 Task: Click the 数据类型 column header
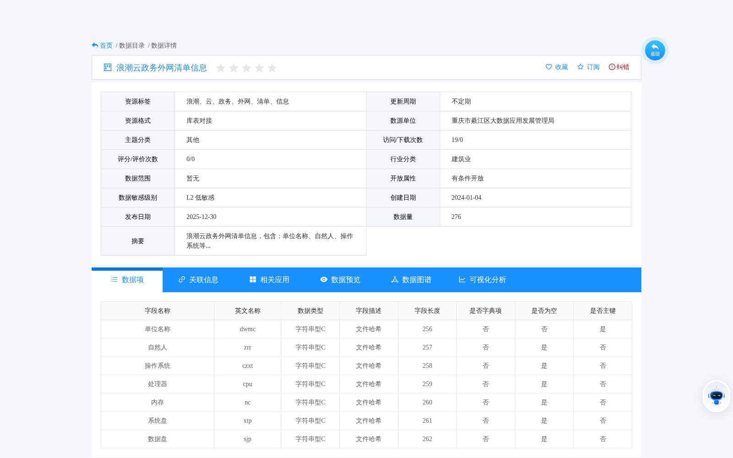(x=311, y=311)
